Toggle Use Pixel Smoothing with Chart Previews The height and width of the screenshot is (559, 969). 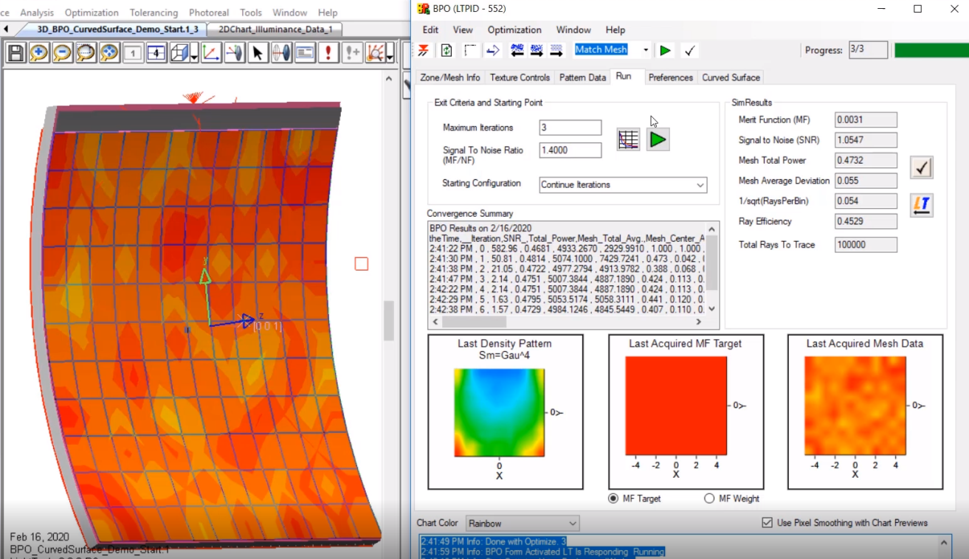[x=768, y=523]
